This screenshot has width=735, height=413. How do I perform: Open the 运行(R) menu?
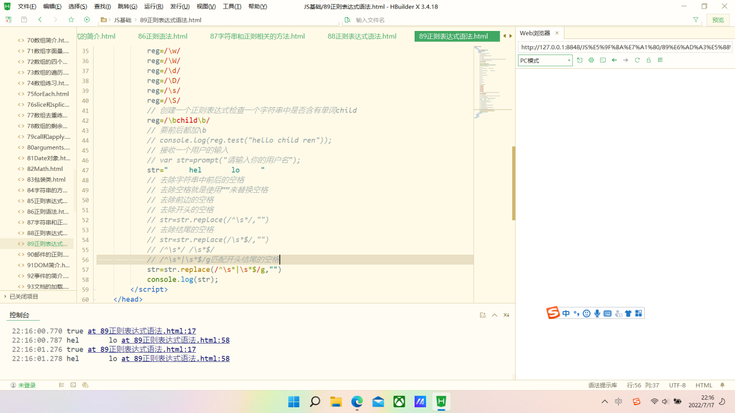point(153,6)
